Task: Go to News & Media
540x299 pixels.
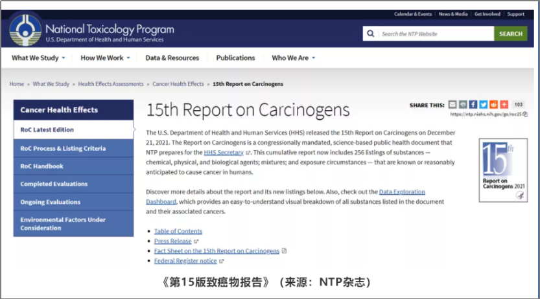Action: coord(453,14)
